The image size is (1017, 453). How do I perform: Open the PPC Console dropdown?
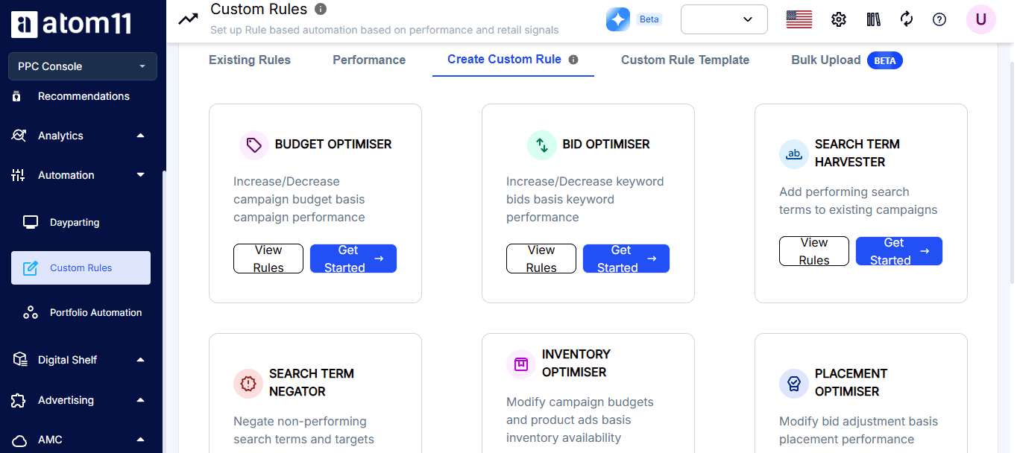coord(83,66)
